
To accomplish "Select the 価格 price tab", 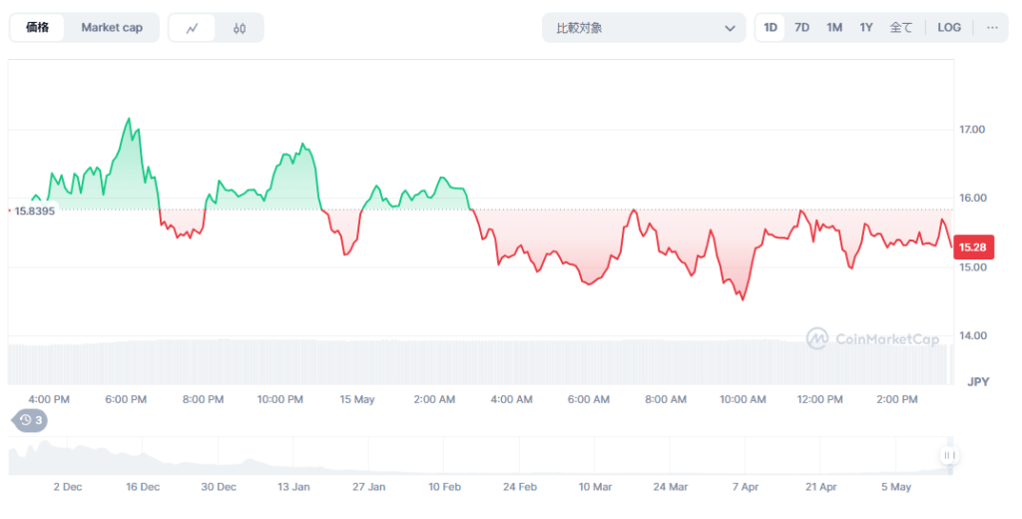I will 39,28.
